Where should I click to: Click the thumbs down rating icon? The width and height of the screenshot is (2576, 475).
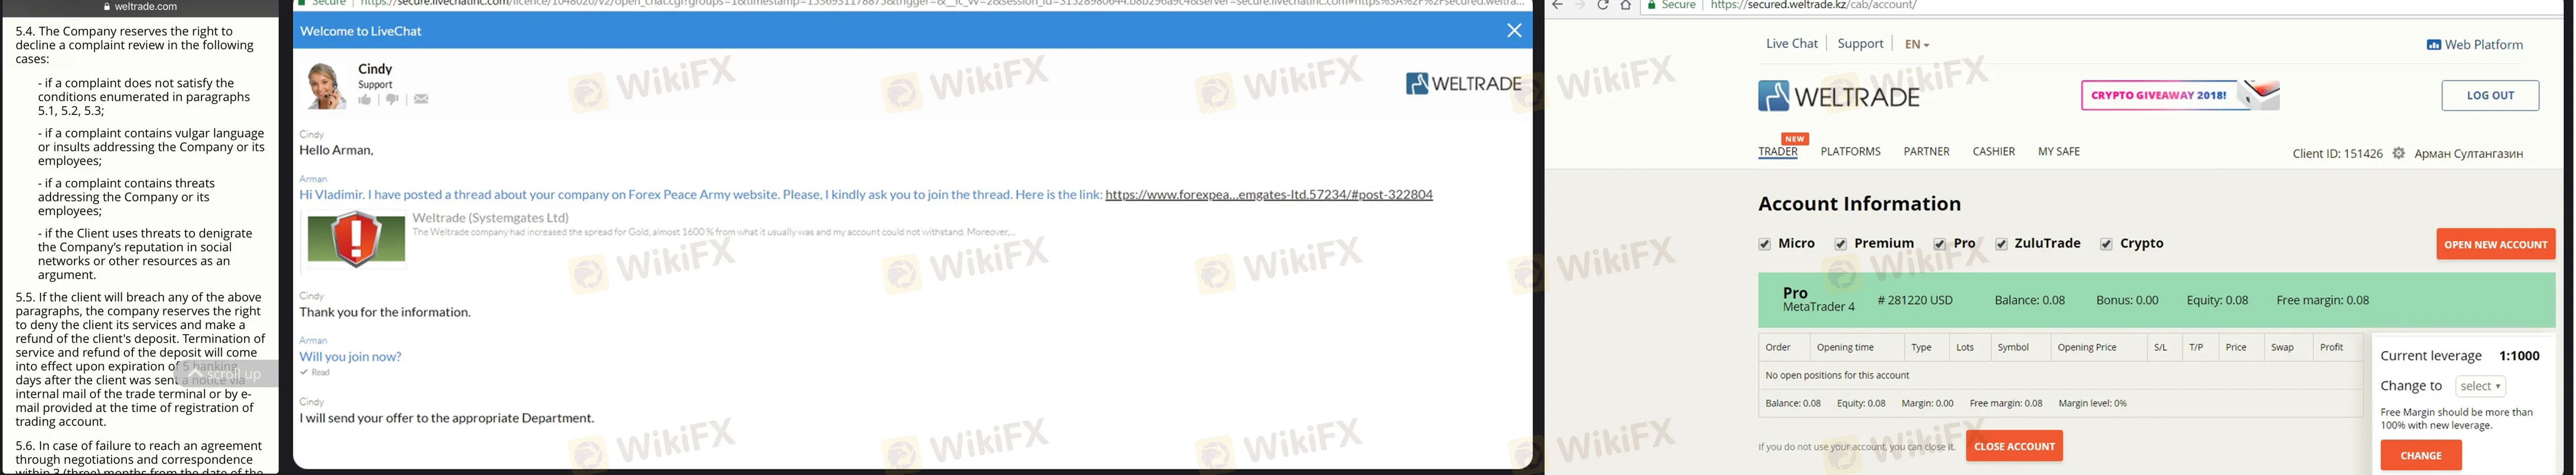tap(392, 99)
